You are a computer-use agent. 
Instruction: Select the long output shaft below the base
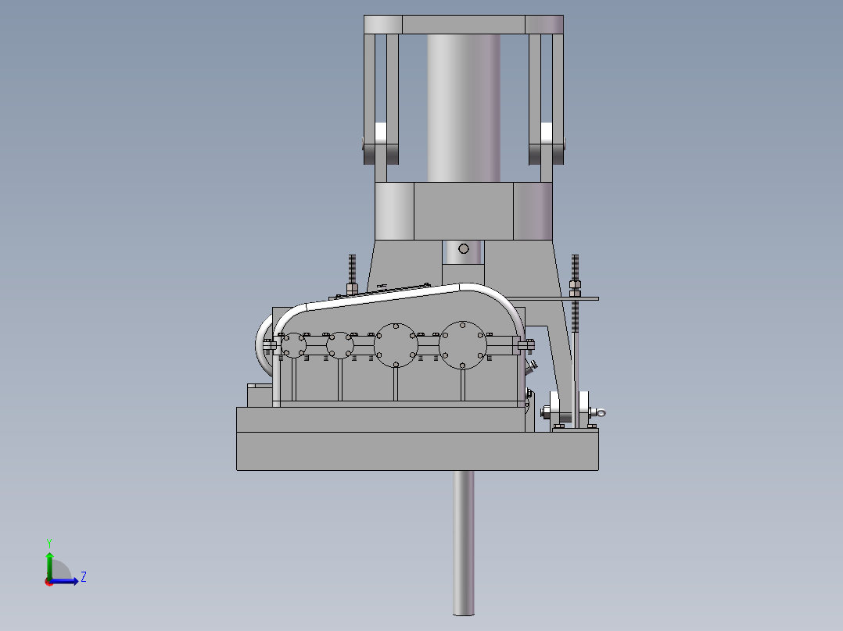coord(464,543)
